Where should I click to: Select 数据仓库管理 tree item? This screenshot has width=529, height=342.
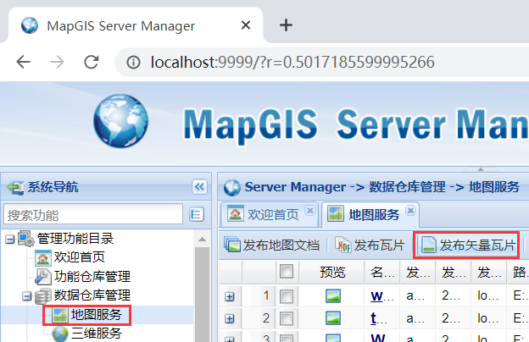point(92,295)
